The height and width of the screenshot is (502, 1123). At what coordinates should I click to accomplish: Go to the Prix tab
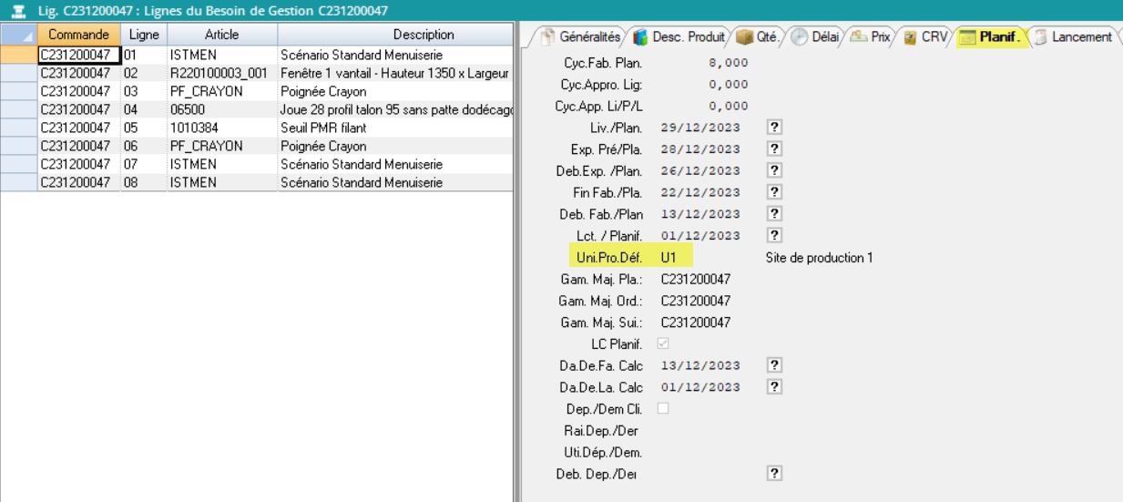[x=871, y=37]
